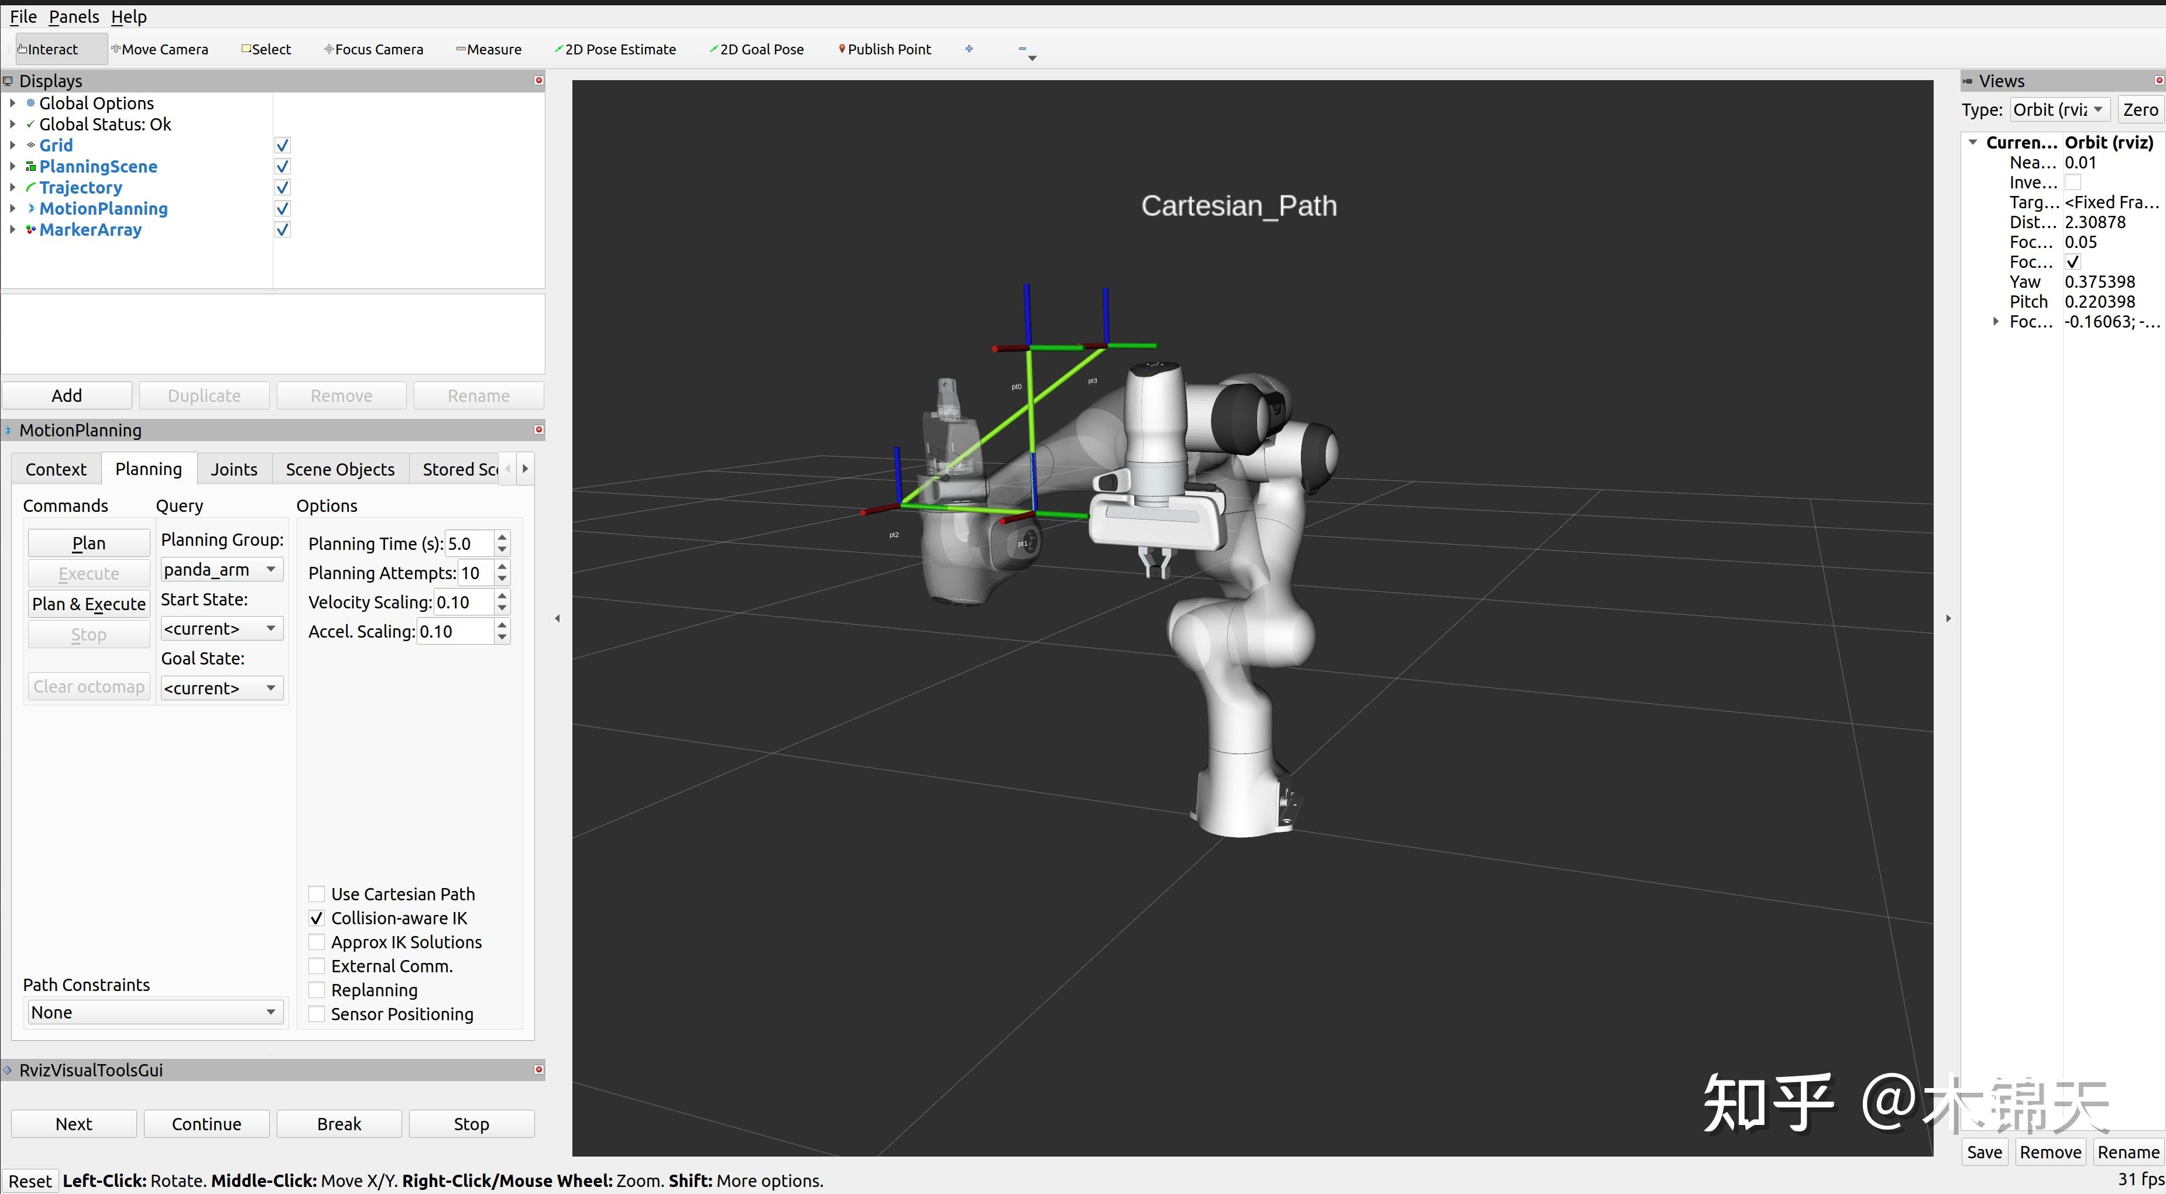Screen dimensions: 2166x1194
Task: Pick the Measure tool
Action: (x=489, y=50)
